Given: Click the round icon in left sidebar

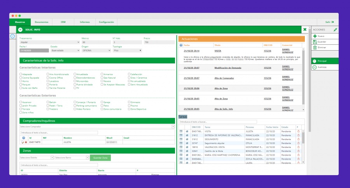Looking at the screenshot, I should [x=12, y=36].
